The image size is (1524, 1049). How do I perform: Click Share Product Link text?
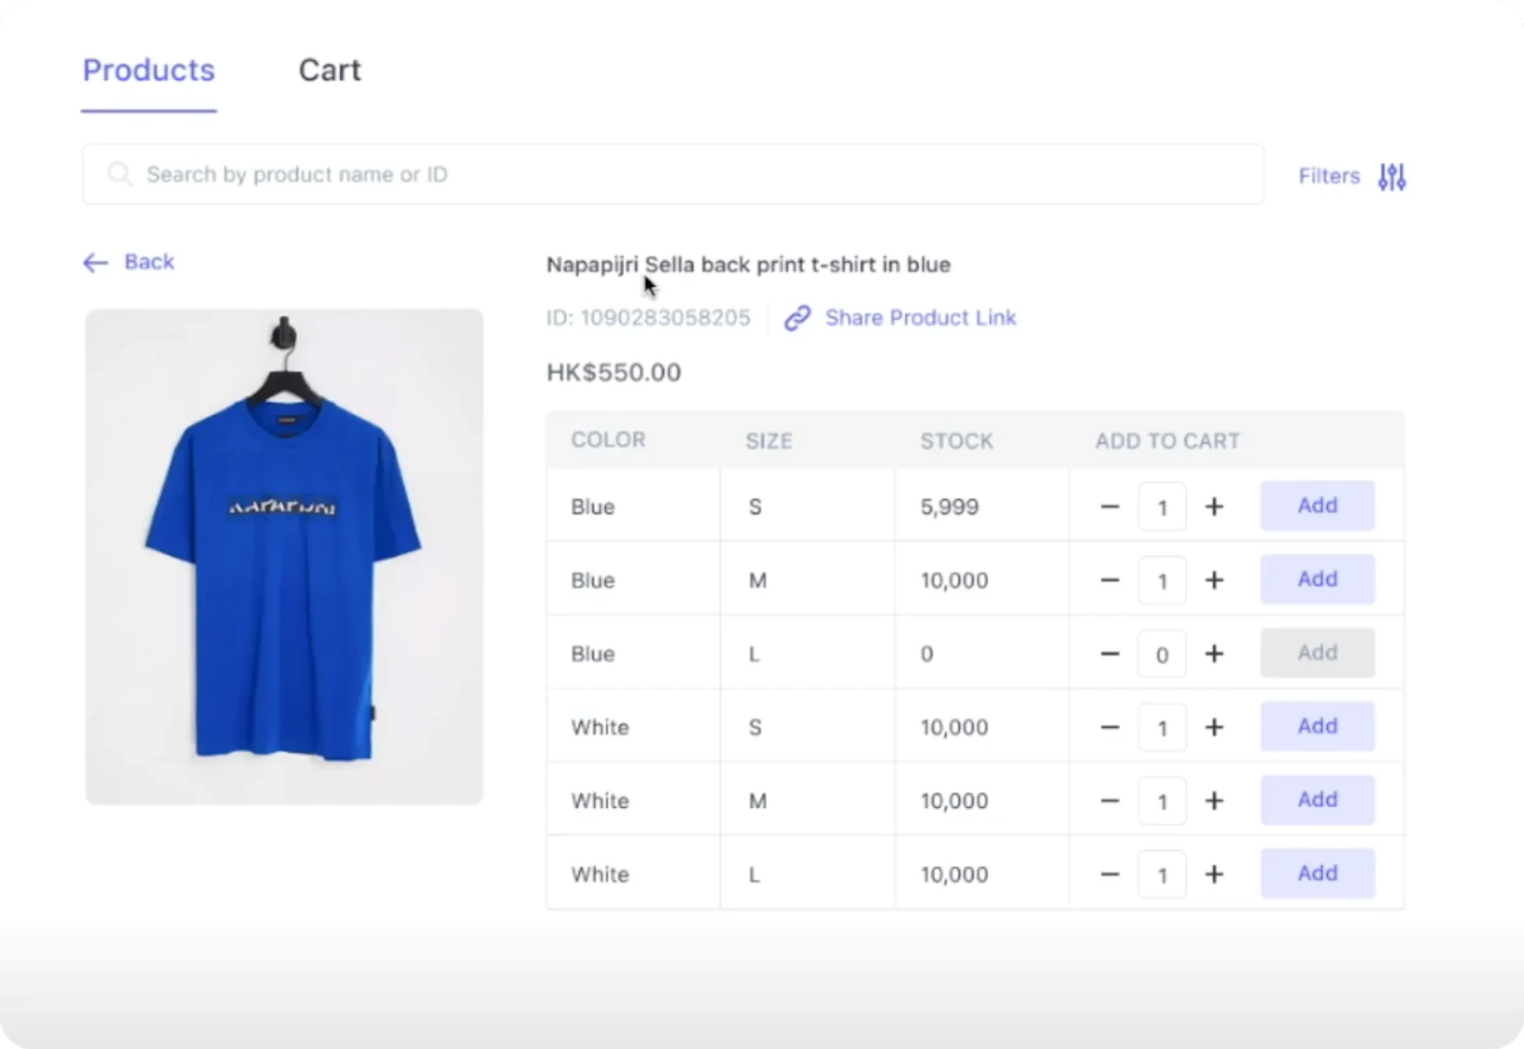920,318
